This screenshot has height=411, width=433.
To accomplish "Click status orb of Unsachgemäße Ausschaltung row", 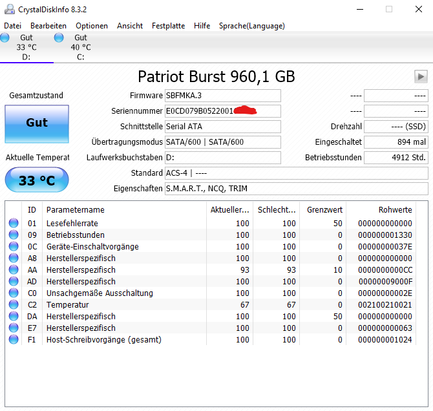I will pyautogui.click(x=14, y=293).
